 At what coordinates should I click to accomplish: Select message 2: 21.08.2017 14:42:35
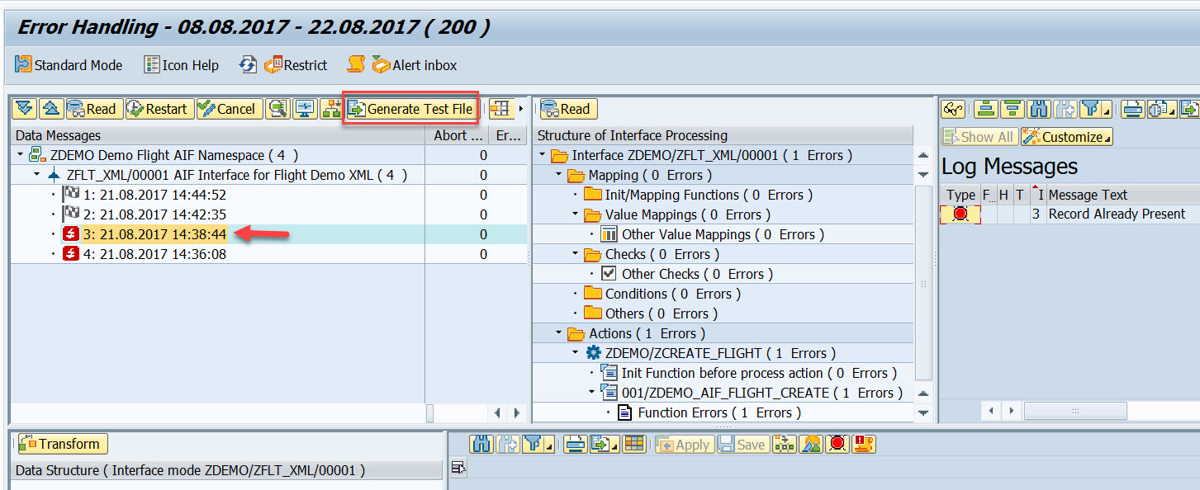point(154,214)
